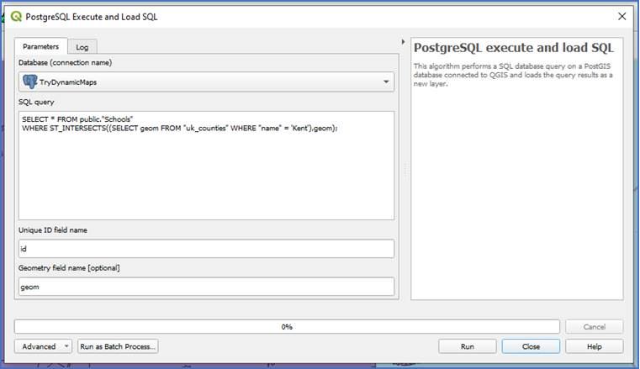Click the PostgreSQL elephant icon in combo box
Screen dimensions: 640x369
[x=29, y=82]
